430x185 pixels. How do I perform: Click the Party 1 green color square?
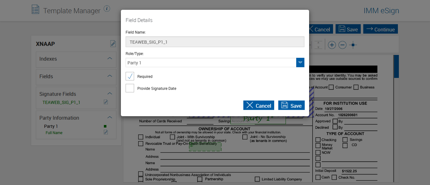tap(105, 126)
